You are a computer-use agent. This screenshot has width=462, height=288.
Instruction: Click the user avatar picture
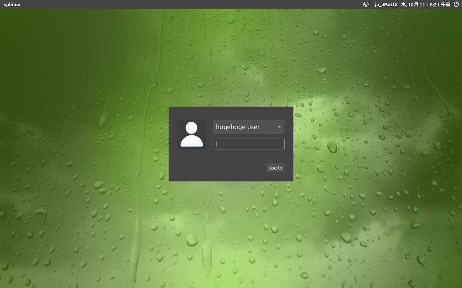pyautogui.click(x=192, y=134)
